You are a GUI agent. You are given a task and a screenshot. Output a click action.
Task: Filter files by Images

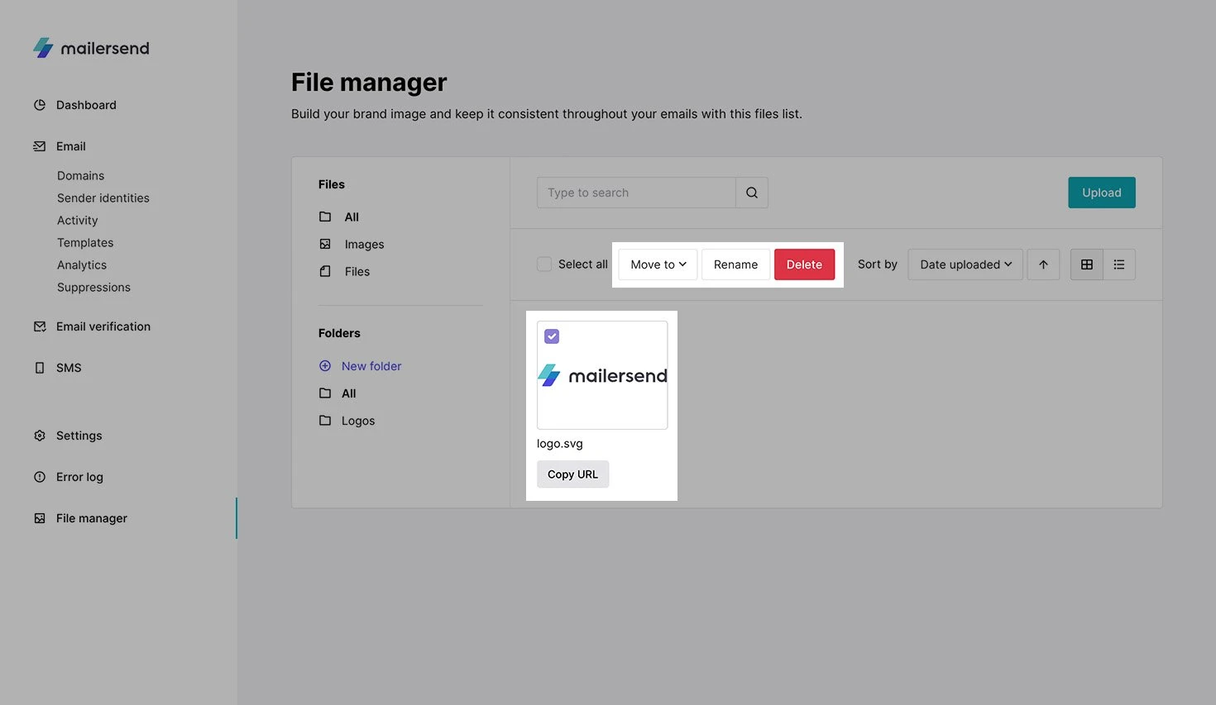pyautogui.click(x=364, y=245)
